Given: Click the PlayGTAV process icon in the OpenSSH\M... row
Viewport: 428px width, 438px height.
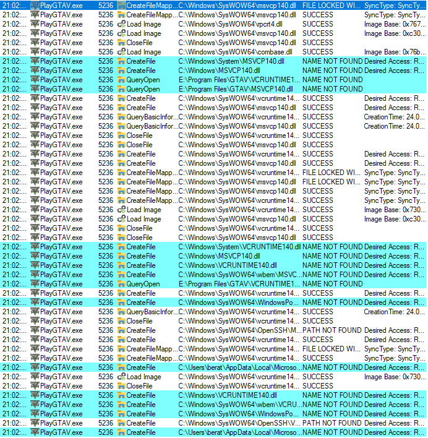Looking at the screenshot, I should point(35,330).
